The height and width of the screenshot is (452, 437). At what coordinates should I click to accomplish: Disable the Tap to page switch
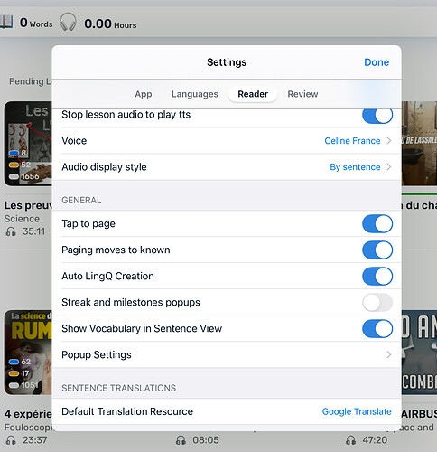(x=377, y=223)
